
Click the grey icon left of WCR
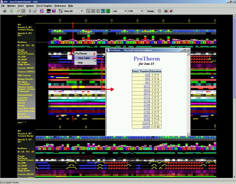pos(98,11)
